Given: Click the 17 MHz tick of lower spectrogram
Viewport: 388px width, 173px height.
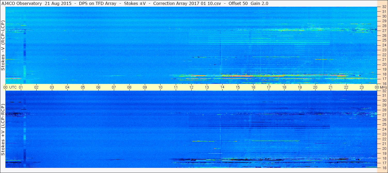Looking at the screenshot, I should tap(384, 163).
